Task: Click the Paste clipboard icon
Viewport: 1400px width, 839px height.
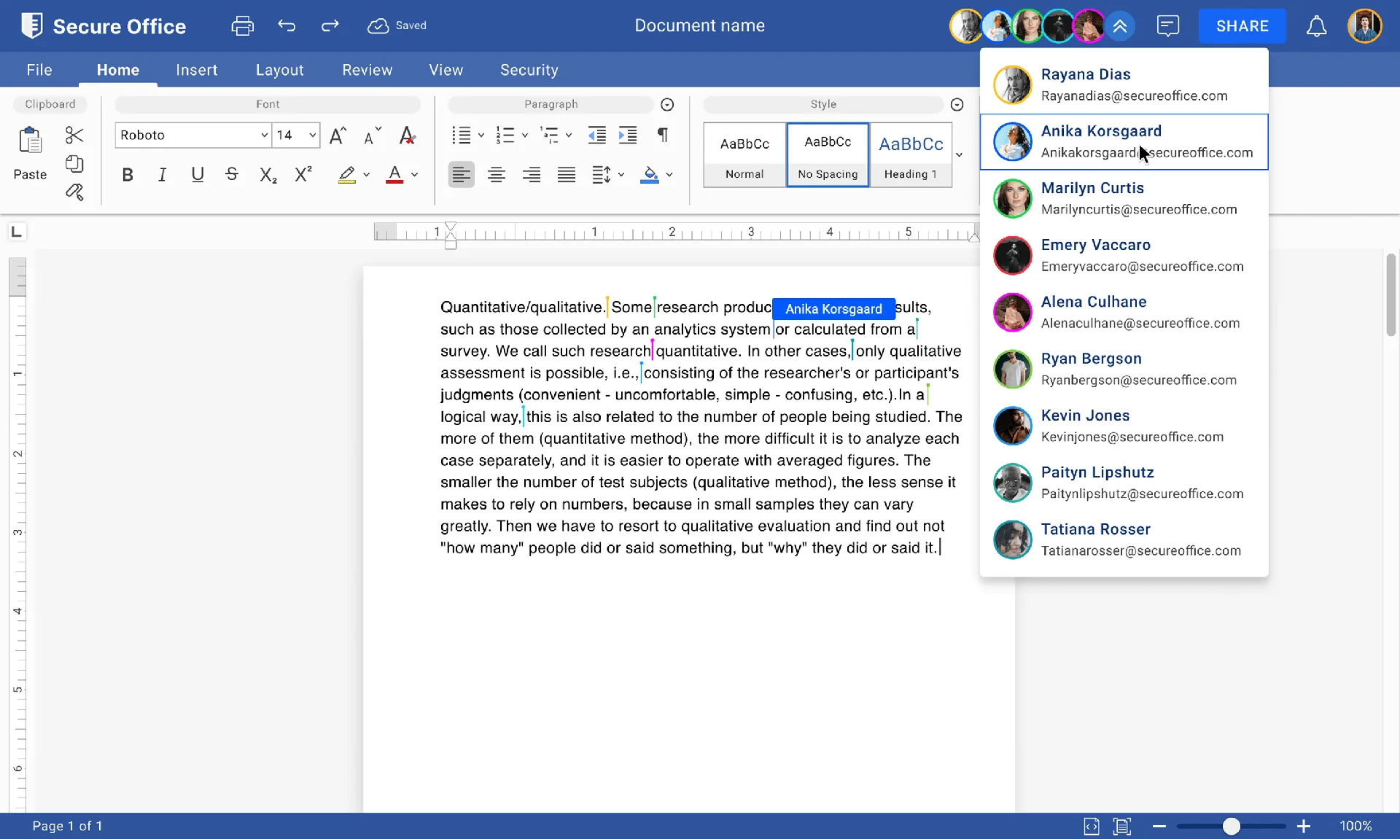Action: point(30,139)
